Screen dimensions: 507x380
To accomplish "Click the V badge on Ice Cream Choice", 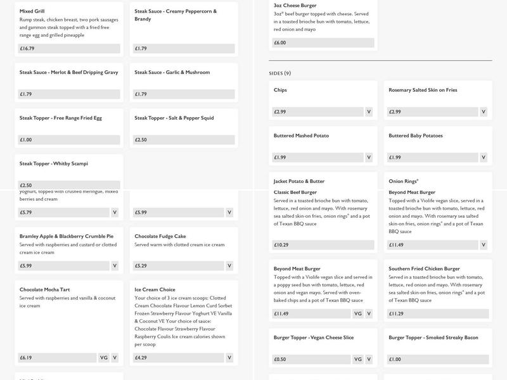I will tap(229, 358).
